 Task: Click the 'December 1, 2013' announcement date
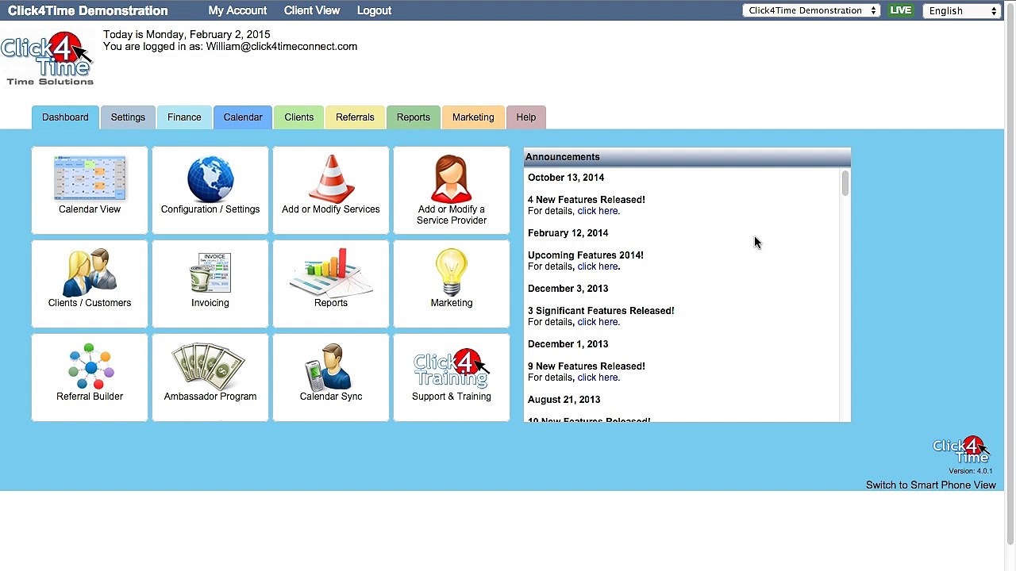[568, 344]
